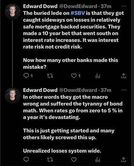Screen dimensions: 134x166
Task: Like the second tweet about bond math
Action: 74,160
